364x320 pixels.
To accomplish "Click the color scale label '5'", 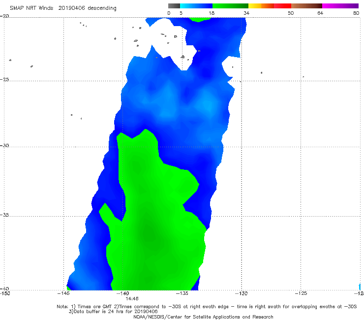I will click(x=181, y=13).
